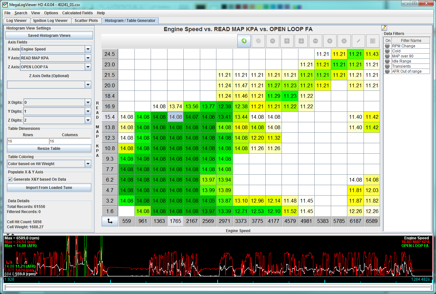Open the Z Digits dropdown
The image size is (436, 294).
point(88,120)
